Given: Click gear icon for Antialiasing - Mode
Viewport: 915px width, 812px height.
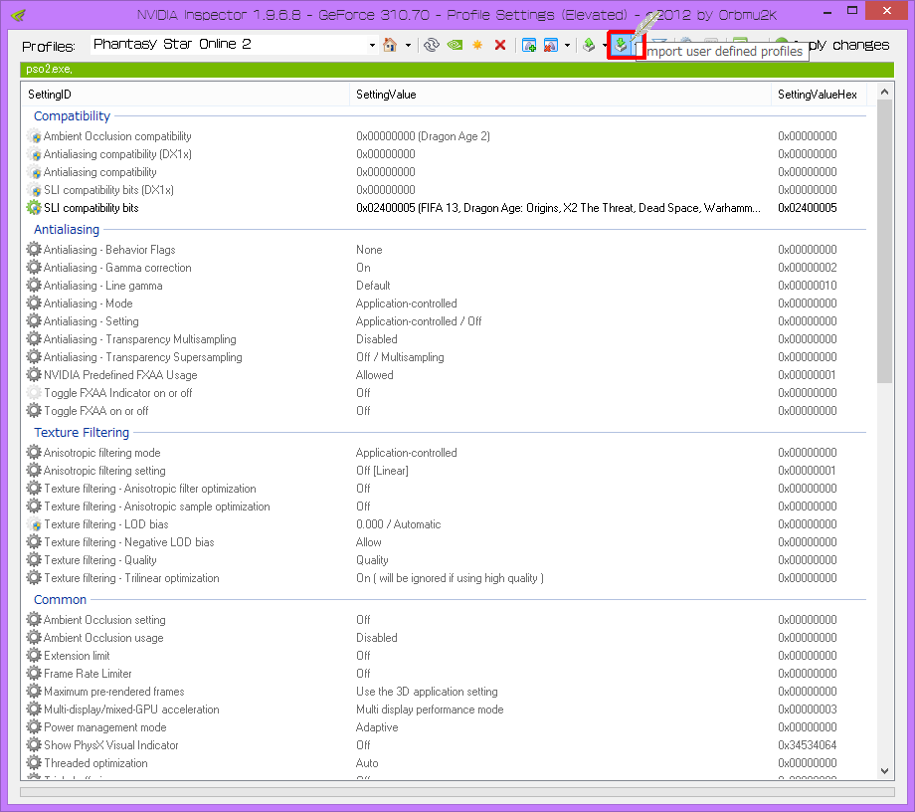Looking at the screenshot, I should coord(34,303).
